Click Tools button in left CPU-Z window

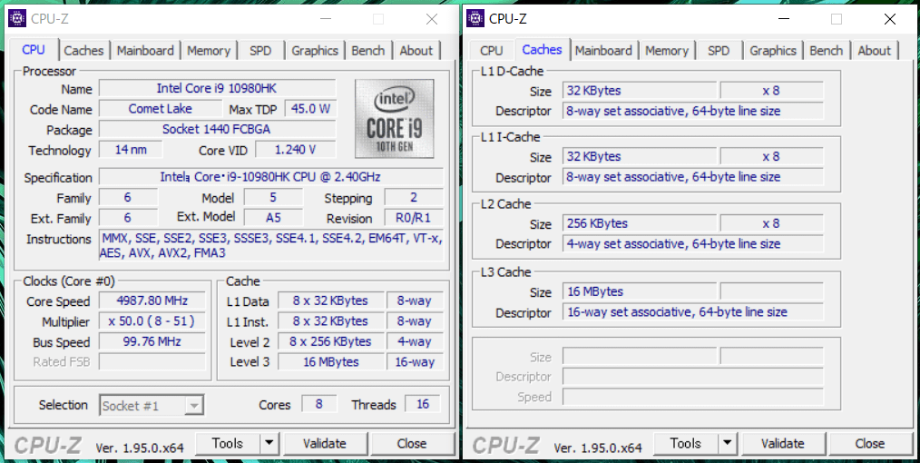(x=228, y=444)
